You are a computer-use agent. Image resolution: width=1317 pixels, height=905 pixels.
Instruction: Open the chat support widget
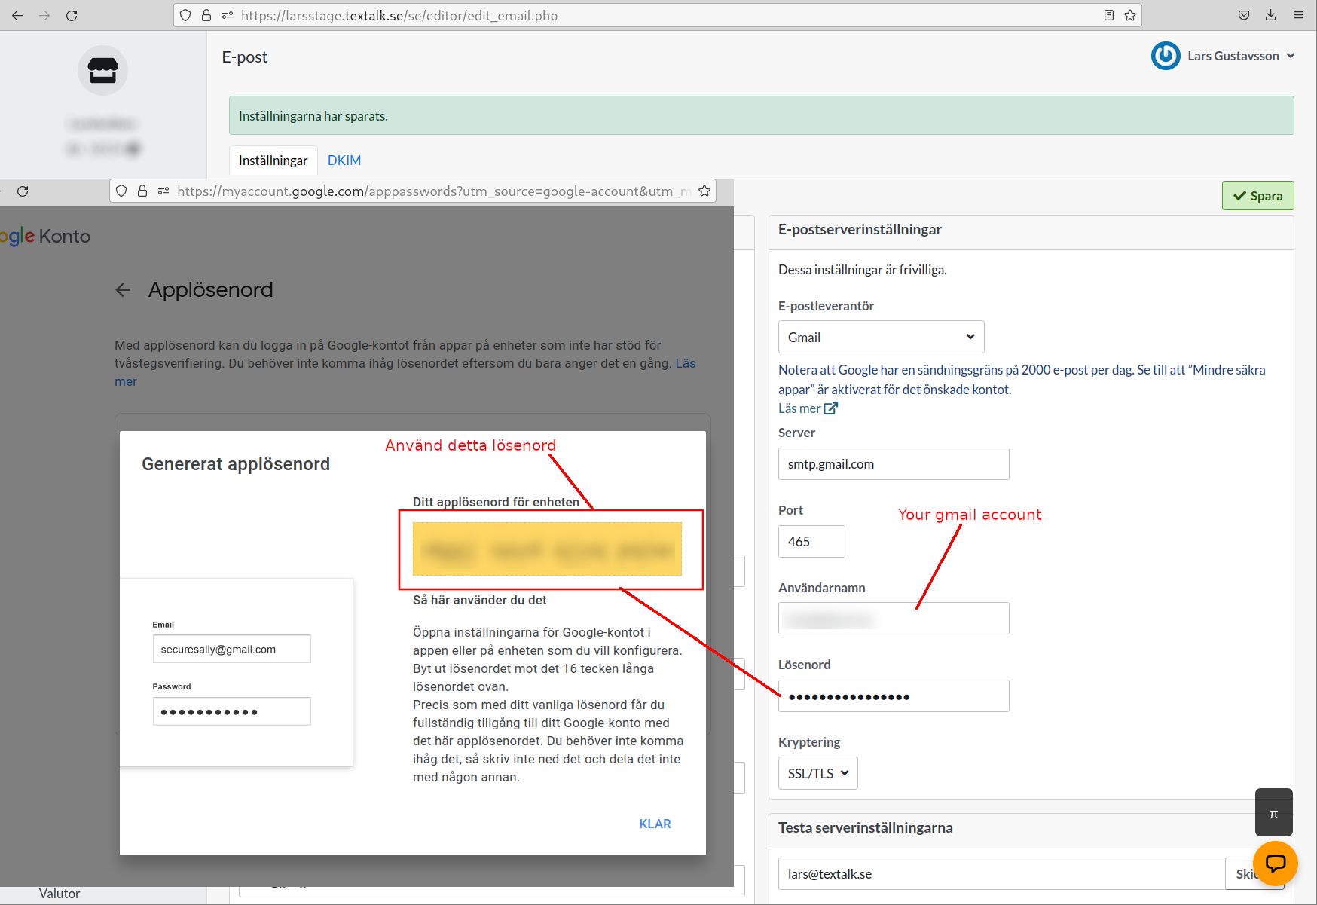1275,864
